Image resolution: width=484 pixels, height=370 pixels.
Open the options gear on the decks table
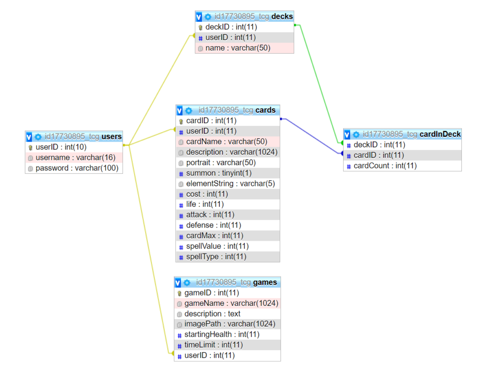coord(208,16)
